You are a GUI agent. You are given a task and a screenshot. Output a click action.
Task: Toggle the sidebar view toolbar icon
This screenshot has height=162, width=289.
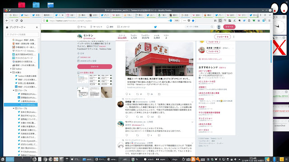(220, 21)
